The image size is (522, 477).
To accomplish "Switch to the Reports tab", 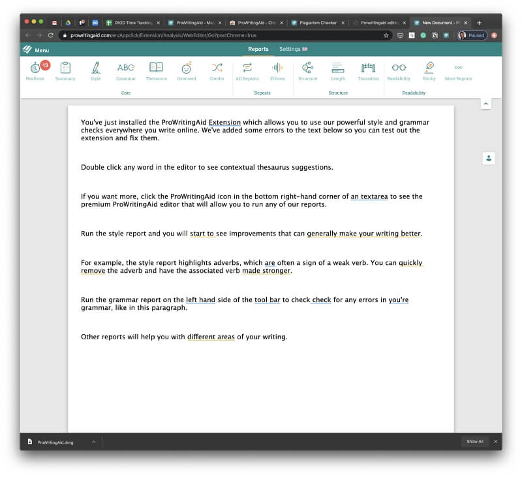I will [258, 49].
